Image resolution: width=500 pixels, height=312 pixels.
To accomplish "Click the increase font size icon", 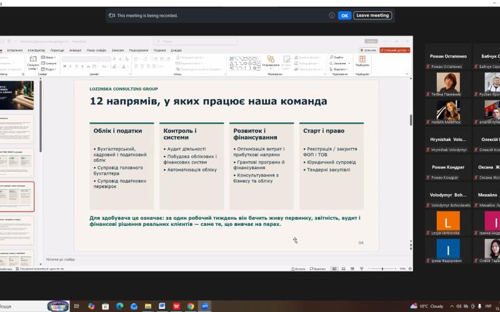I will point(115,59).
